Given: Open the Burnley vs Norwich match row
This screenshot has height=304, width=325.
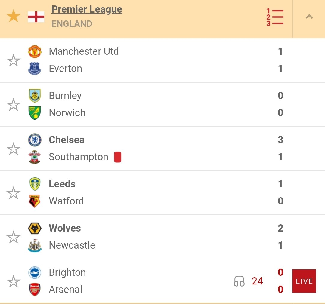Looking at the screenshot, I should pyautogui.click(x=162, y=104).
